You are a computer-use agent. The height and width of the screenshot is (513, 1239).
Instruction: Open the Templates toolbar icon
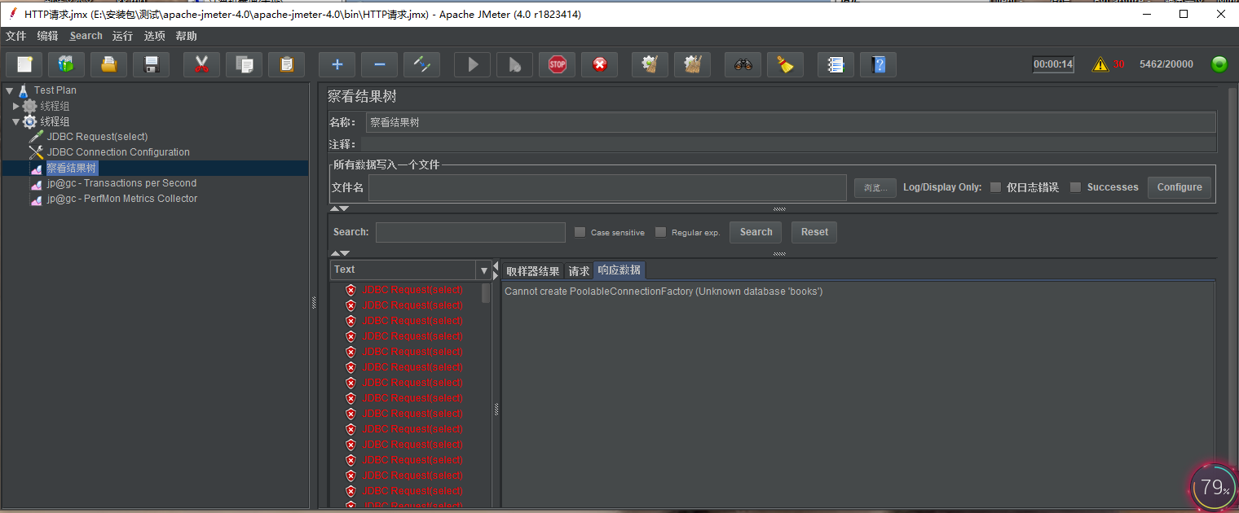tap(66, 64)
